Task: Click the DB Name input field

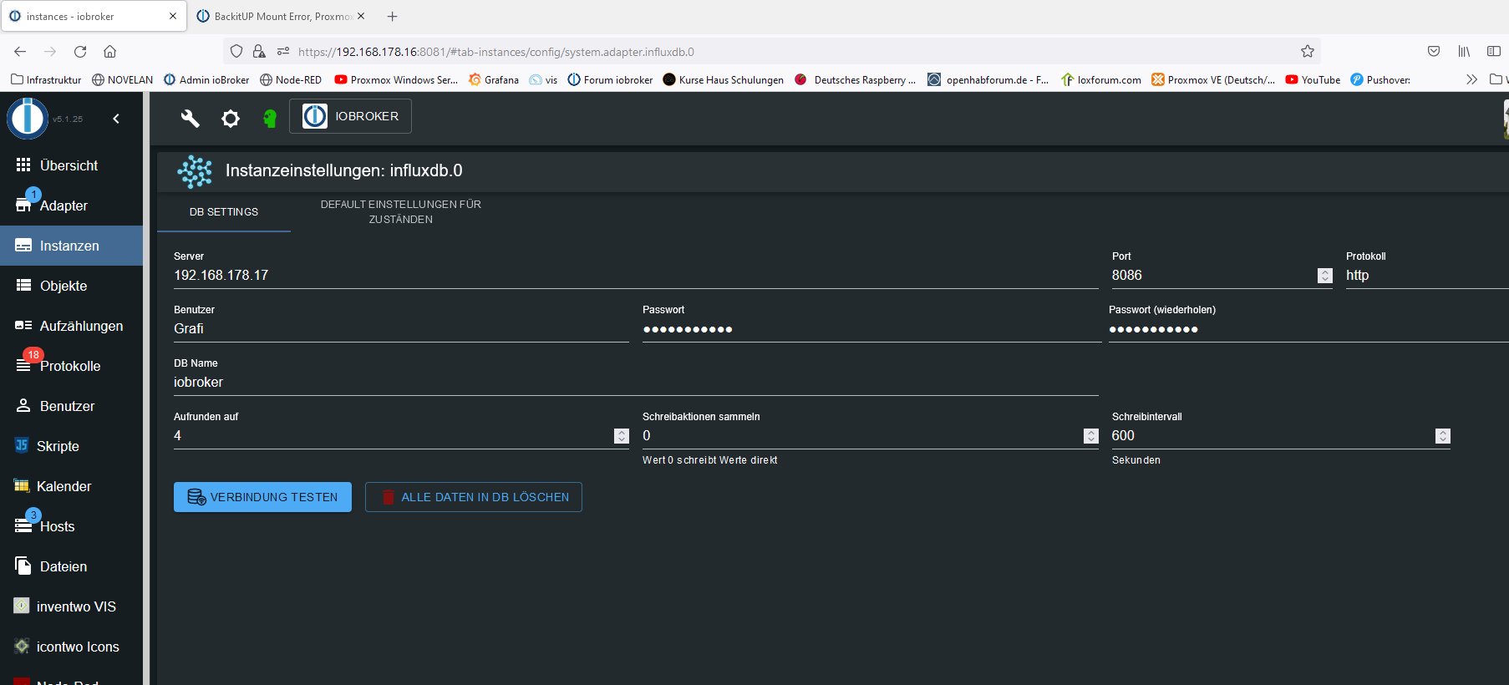Action: [x=636, y=383]
